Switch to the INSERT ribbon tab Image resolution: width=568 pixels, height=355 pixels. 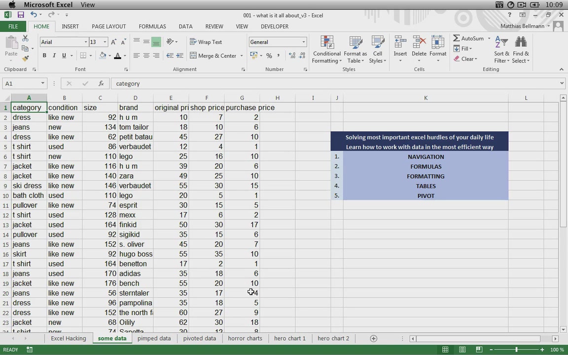coord(71,27)
